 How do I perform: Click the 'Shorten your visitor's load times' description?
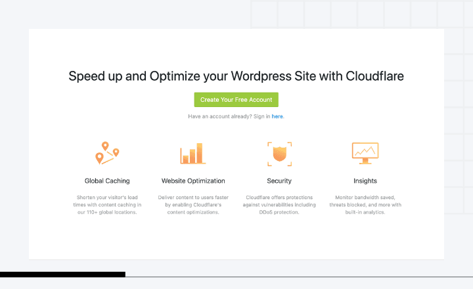coord(107,205)
